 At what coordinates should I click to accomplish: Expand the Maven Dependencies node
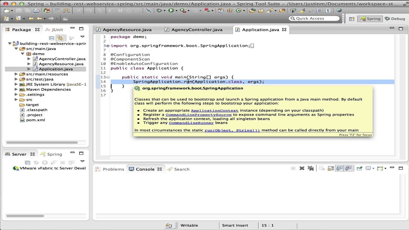(x=16, y=89)
